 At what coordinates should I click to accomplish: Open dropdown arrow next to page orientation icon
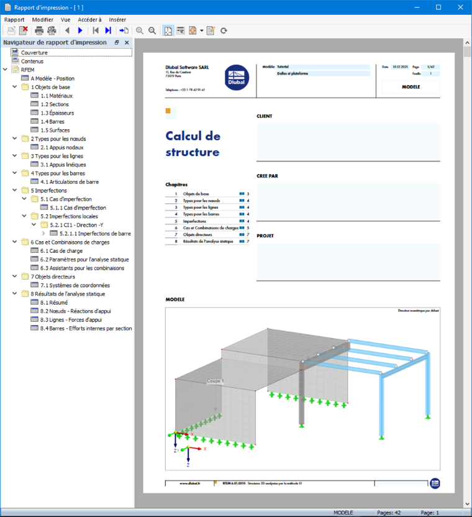click(202, 30)
